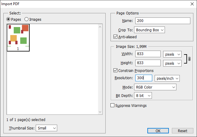
Task: Open the Mode RGB Color dropdown
Action: [x=155, y=87]
